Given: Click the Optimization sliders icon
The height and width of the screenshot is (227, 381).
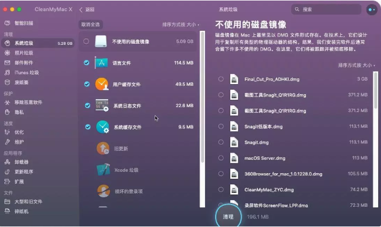Looking at the screenshot, I should tap(7, 132).
